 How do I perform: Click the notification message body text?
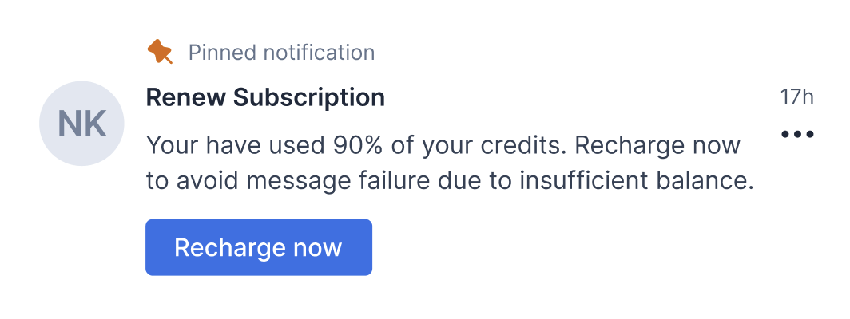[450, 163]
